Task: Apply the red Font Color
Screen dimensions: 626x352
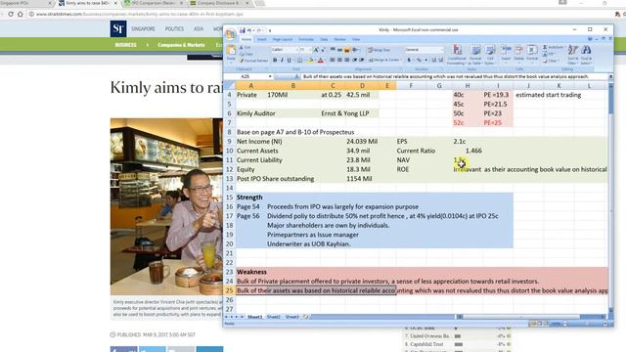Action: [x=320, y=61]
